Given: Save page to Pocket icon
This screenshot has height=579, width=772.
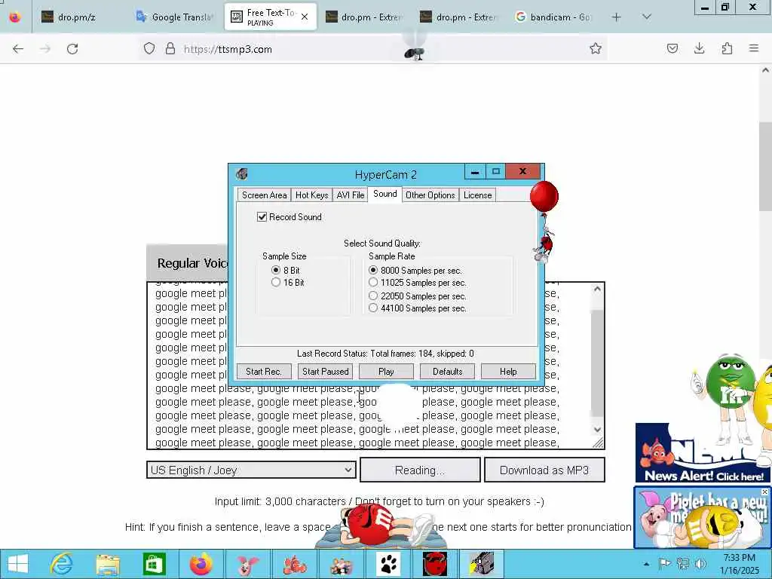Looking at the screenshot, I should [x=672, y=48].
